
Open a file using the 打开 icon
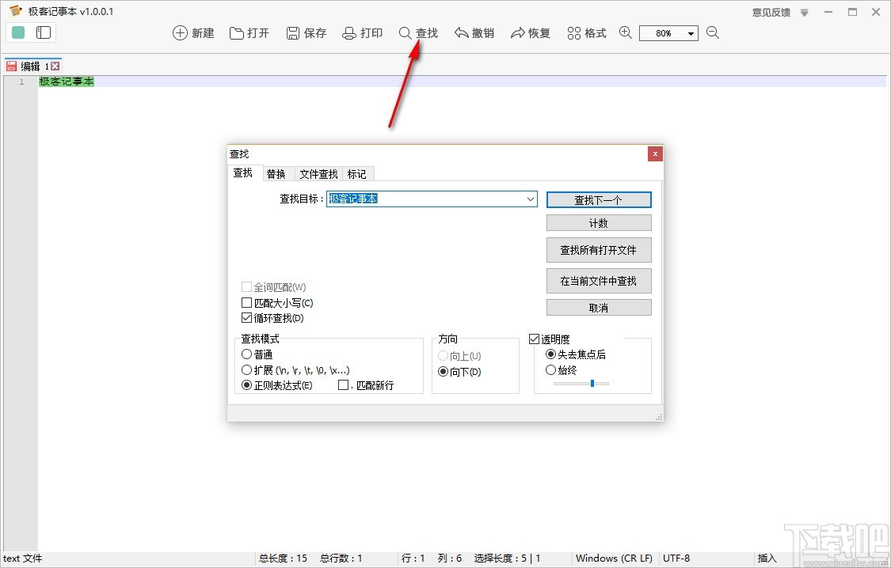click(249, 32)
